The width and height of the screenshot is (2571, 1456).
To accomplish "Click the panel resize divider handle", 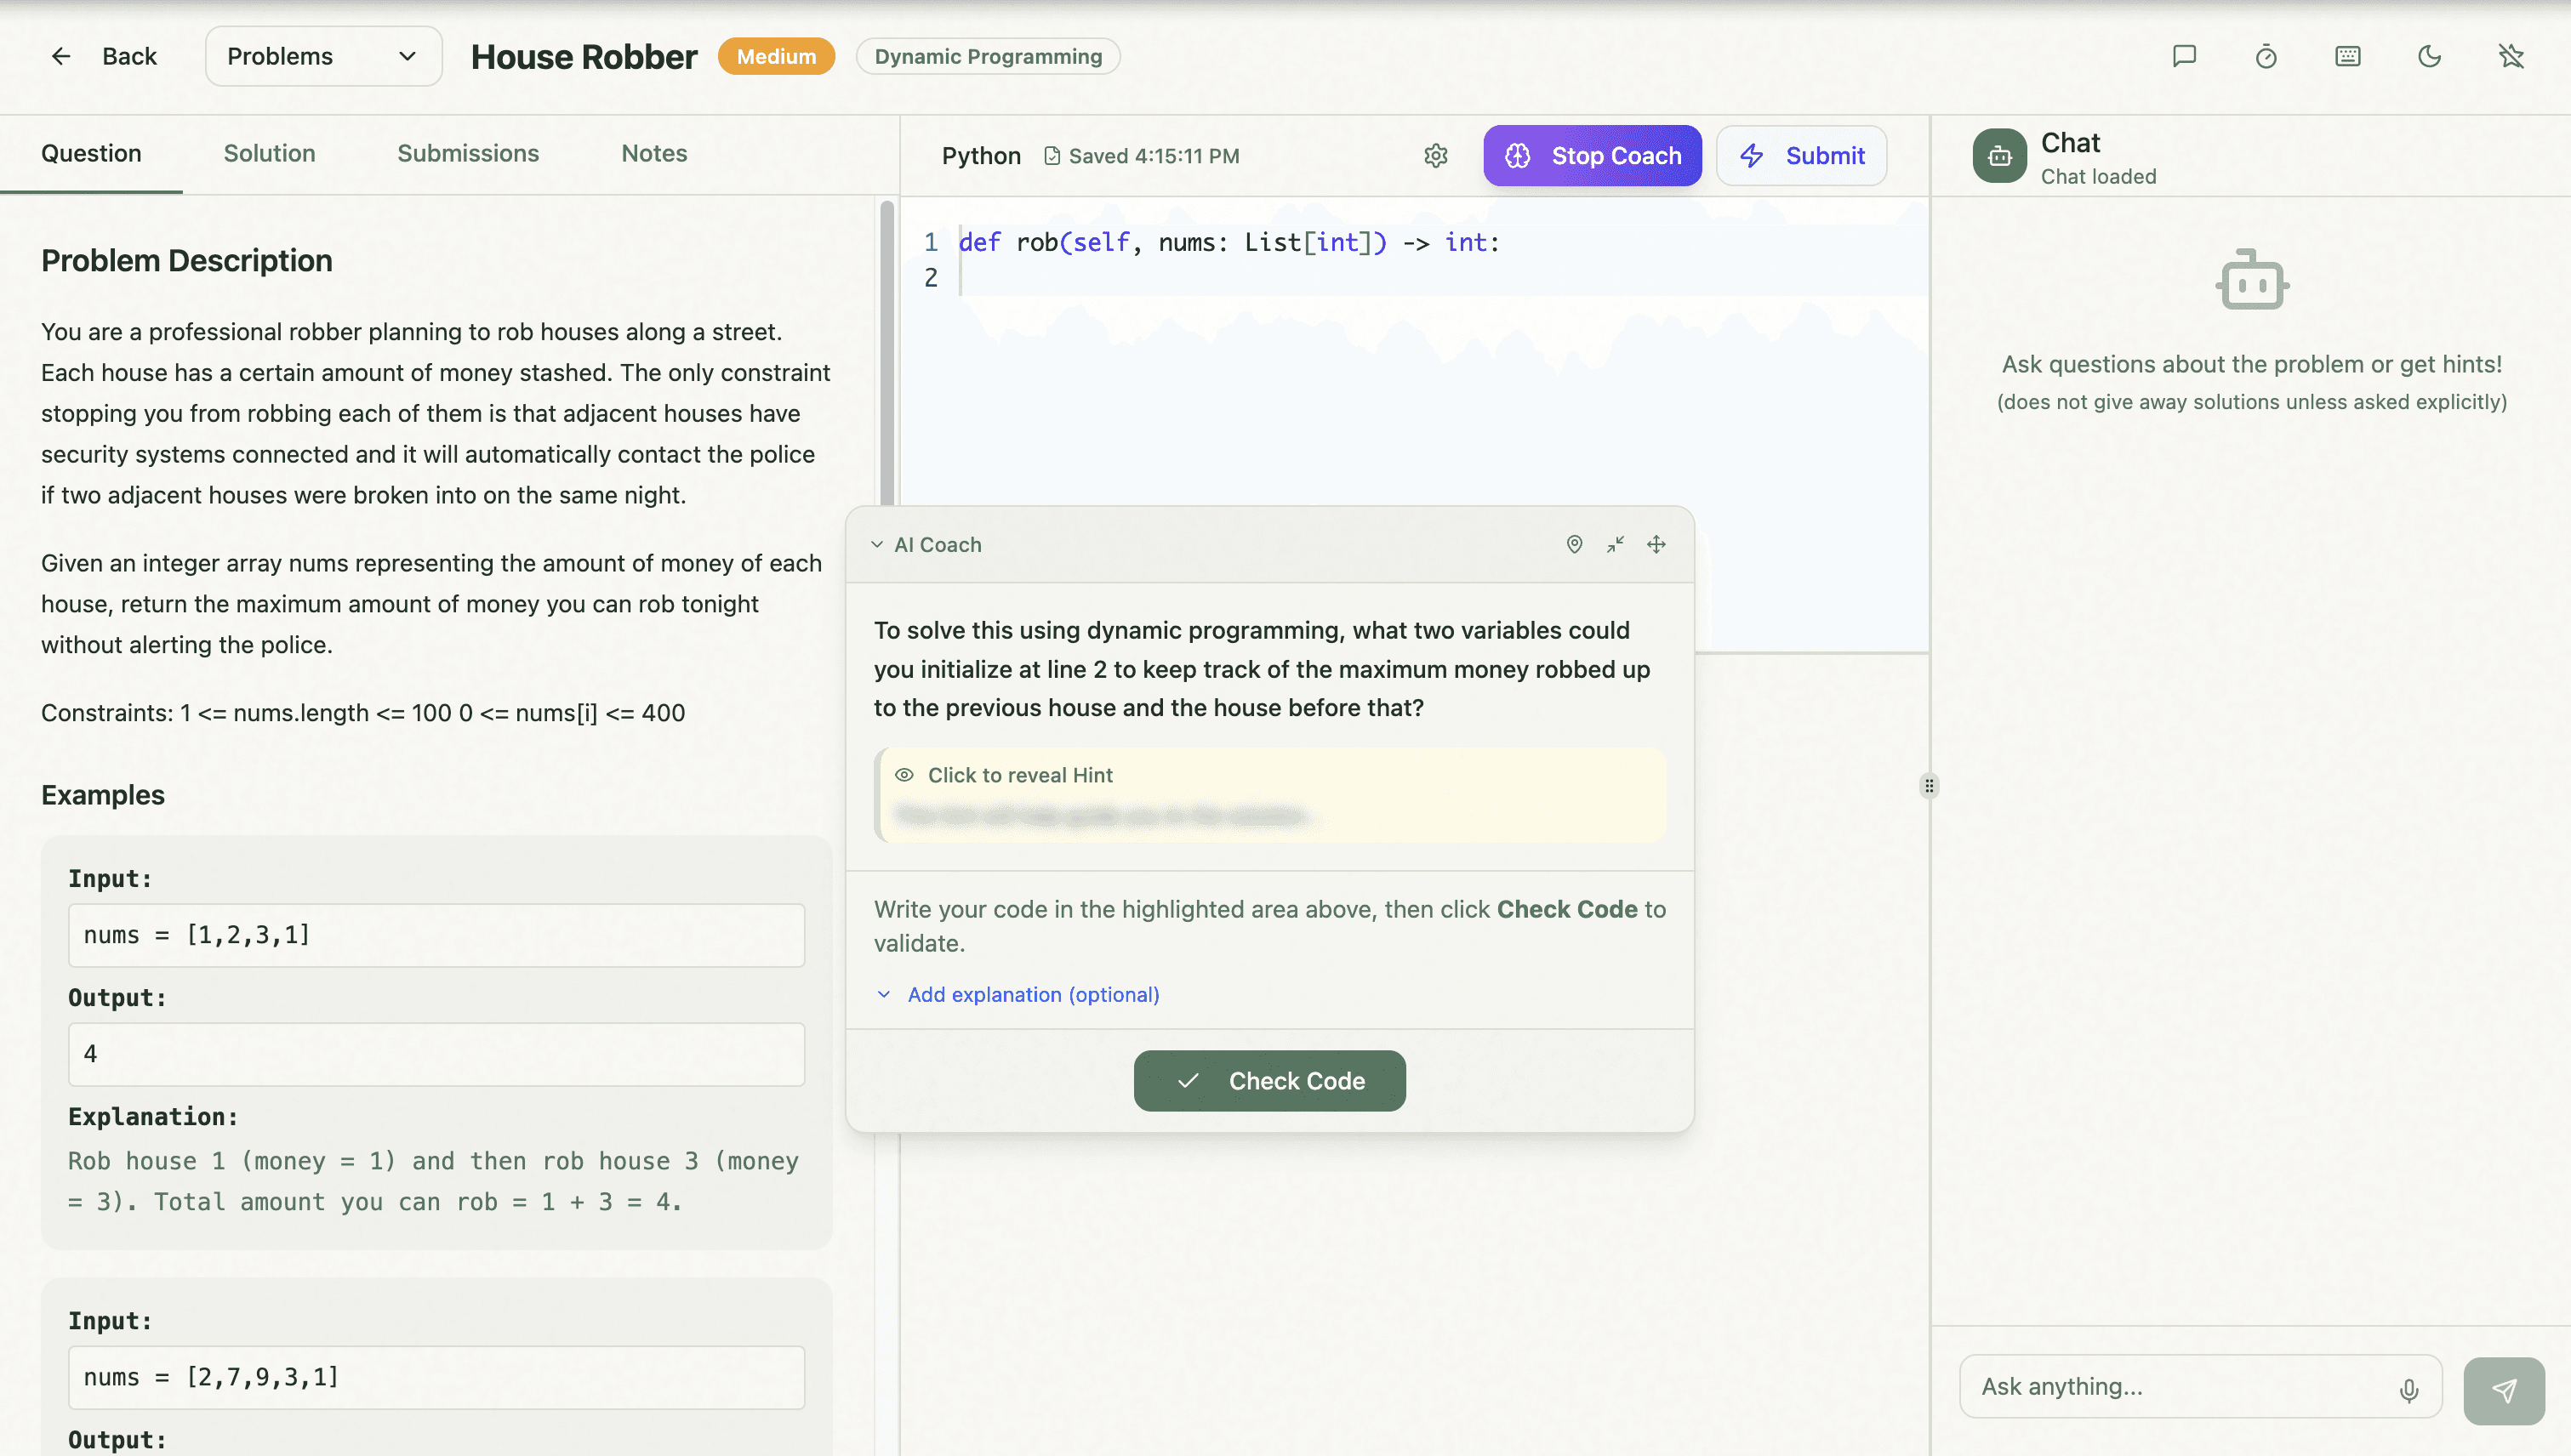I will click(x=1929, y=785).
